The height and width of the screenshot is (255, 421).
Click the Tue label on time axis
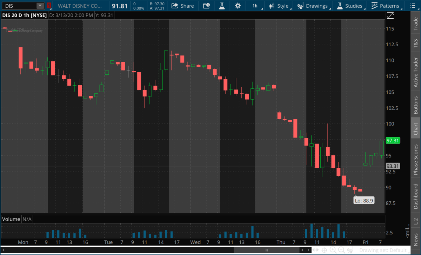tap(108, 242)
